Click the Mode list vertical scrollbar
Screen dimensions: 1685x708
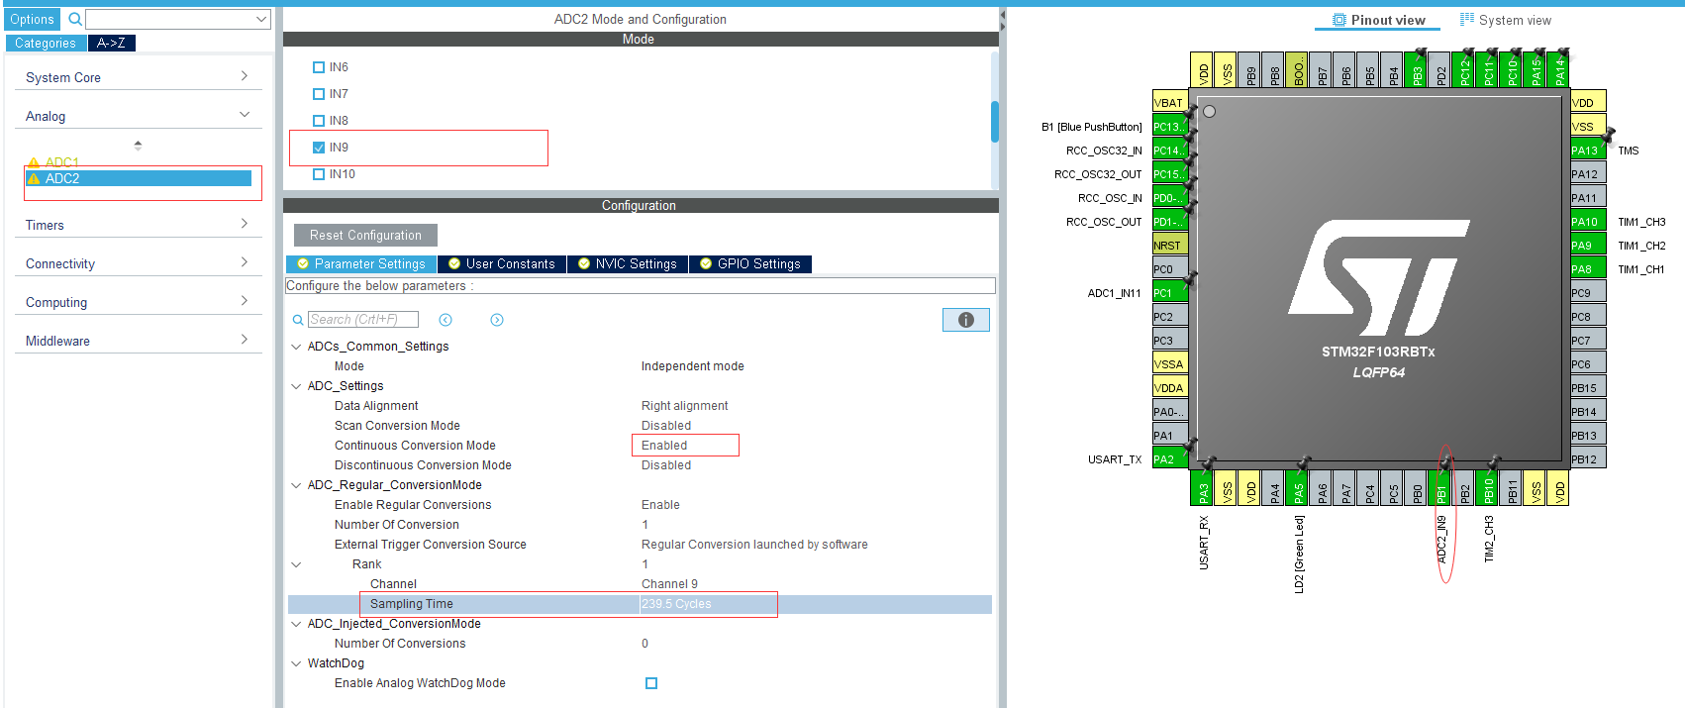click(995, 121)
